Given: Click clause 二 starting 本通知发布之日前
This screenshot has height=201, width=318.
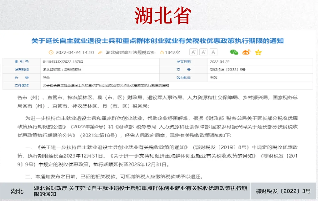Looking at the screenshot, I should [114, 177].
